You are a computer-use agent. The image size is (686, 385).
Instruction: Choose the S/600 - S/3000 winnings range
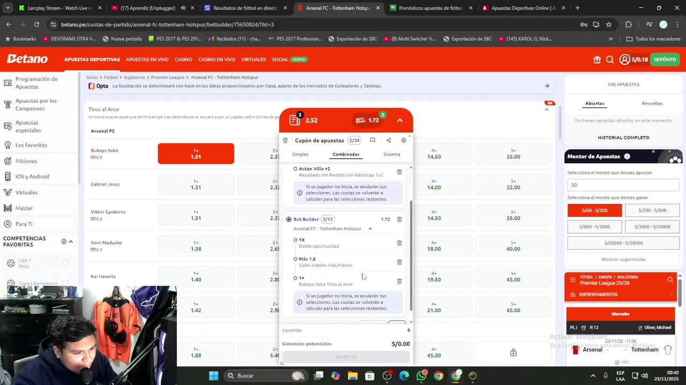click(594, 227)
